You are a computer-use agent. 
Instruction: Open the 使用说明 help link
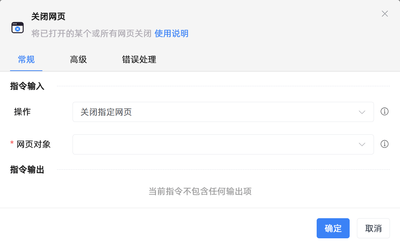(171, 34)
